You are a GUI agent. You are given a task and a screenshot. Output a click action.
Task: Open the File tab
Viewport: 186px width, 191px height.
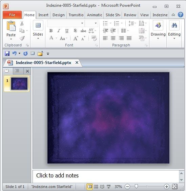(x=12, y=15)
